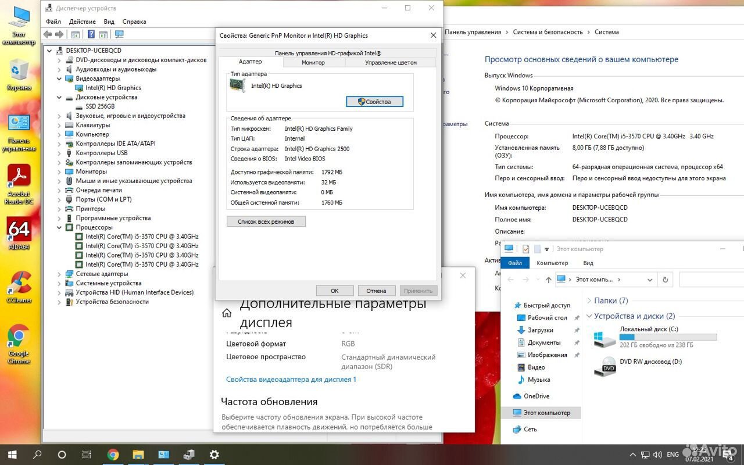Collapse the Дисковые устройства node

(59, 97)
